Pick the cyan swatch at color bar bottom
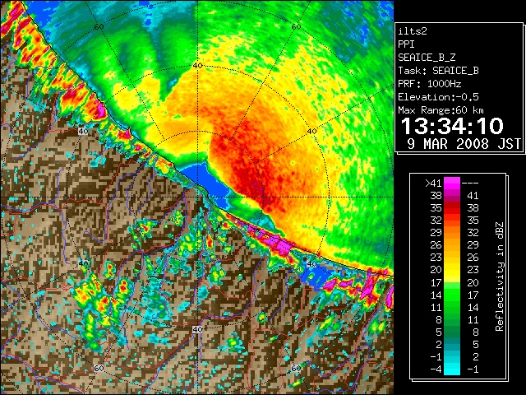The image size is (526, 395). click(452, 369)
